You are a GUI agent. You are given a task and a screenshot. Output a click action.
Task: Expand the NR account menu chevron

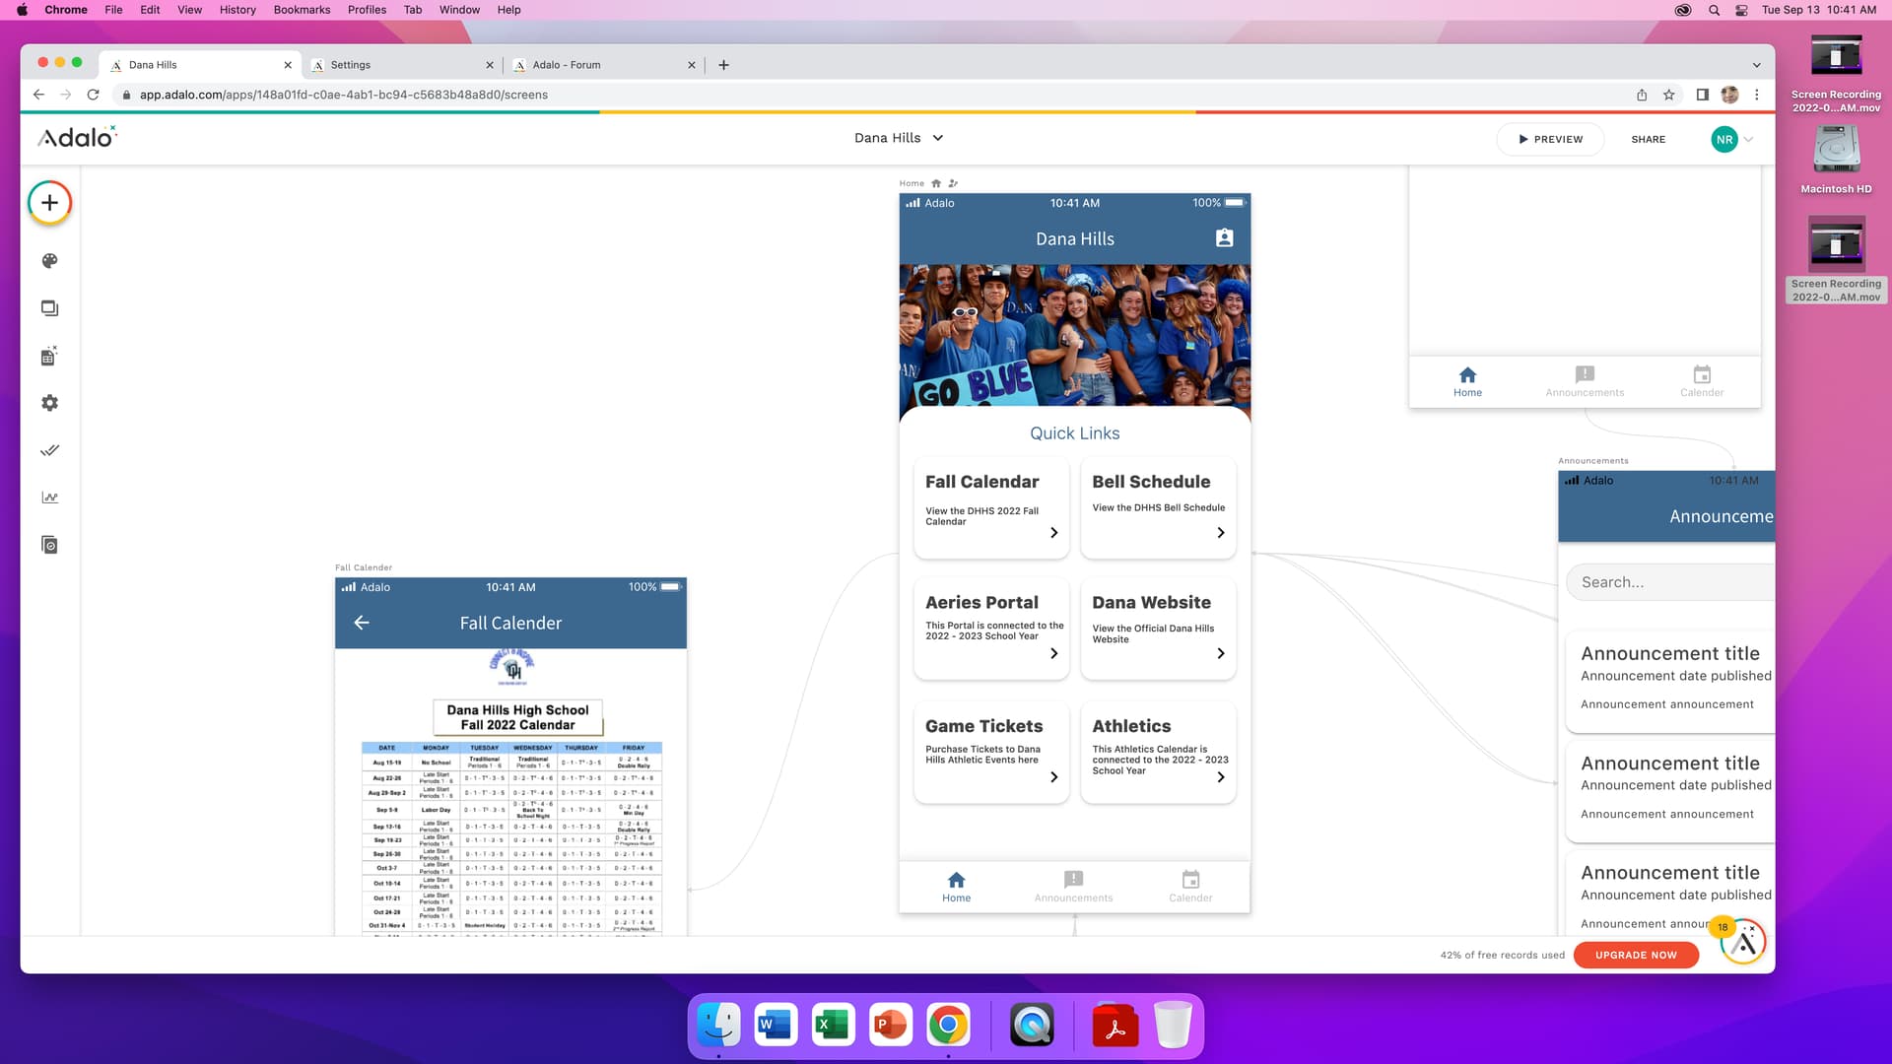coord(1749,140)
